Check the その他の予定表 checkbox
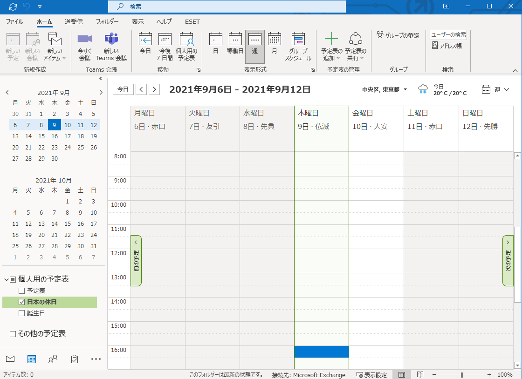The width and height of the screenshot is (522, 379). tap(13, 334)
